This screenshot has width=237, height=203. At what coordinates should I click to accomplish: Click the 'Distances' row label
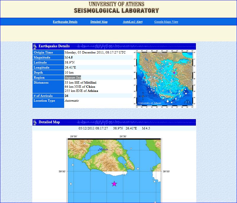[41, 82]
